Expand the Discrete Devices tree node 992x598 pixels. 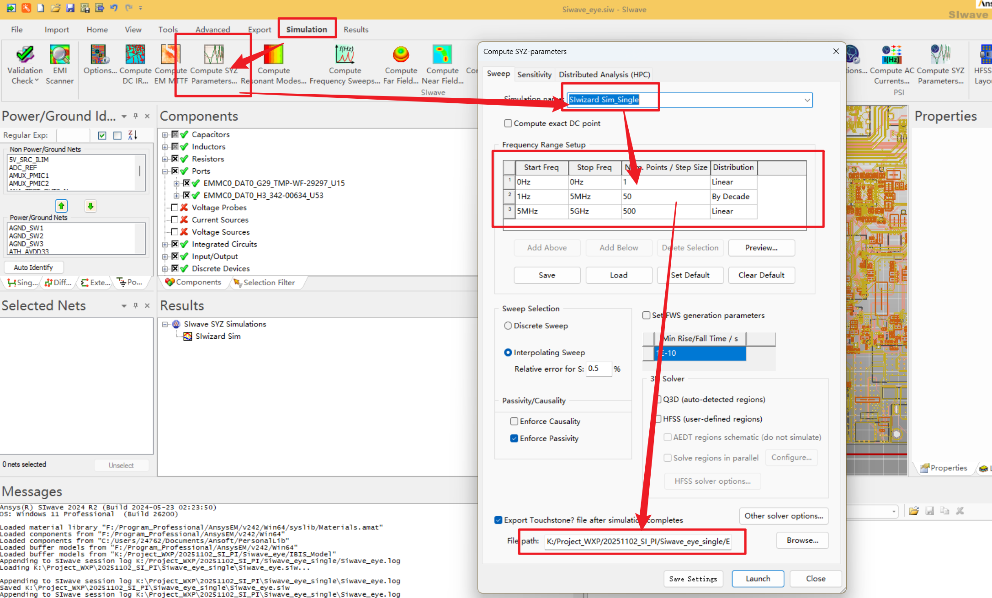click(x=165, y=269)
